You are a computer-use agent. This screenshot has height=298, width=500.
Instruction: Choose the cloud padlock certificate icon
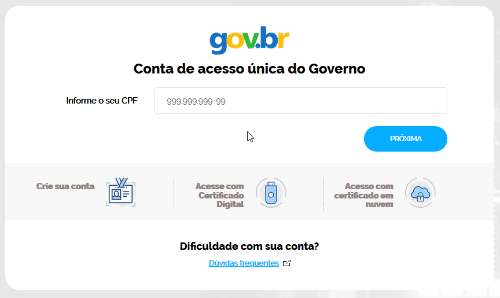click(x=420, y=193)
